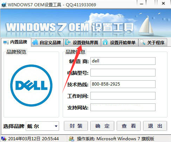The image size is (171, 142).
Task: Click the house icon on 设置开始菜单 tab
Action: click(105, 42)
